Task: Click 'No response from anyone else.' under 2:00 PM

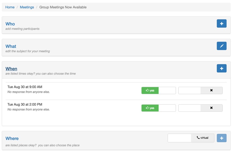Action: tap(29, 109)
